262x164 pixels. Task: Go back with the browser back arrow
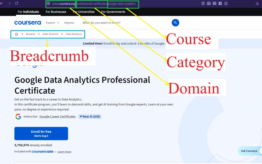coord(2,3)
